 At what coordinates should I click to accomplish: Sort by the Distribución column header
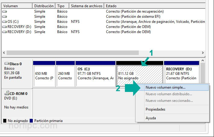click(44, 6)
